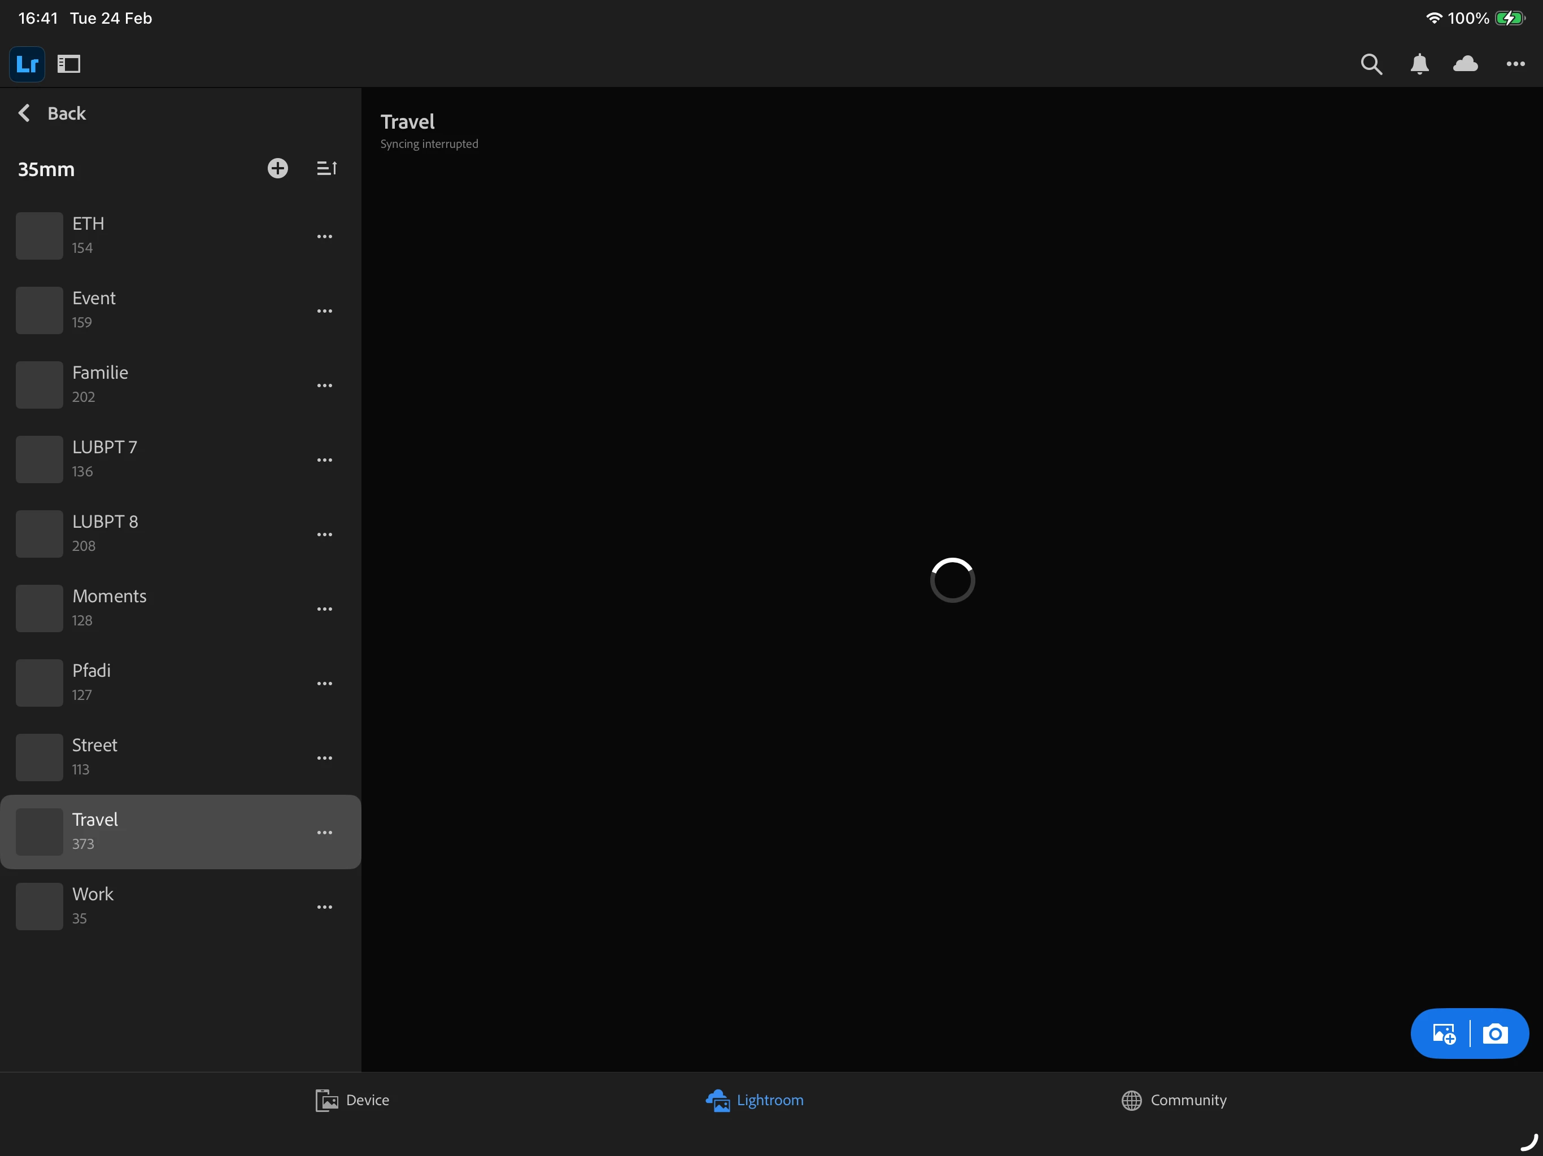Image resolution: width=1543 pixels, height=1156 pixels.
Task: Switch to the Community tab
Action: [x=1174, y=1100]
